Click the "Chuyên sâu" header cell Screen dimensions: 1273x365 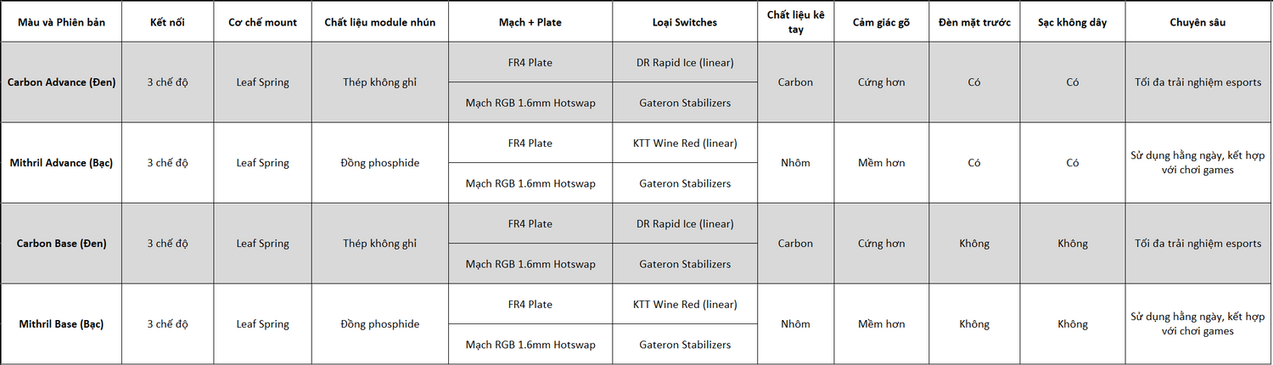(1197, 22)
